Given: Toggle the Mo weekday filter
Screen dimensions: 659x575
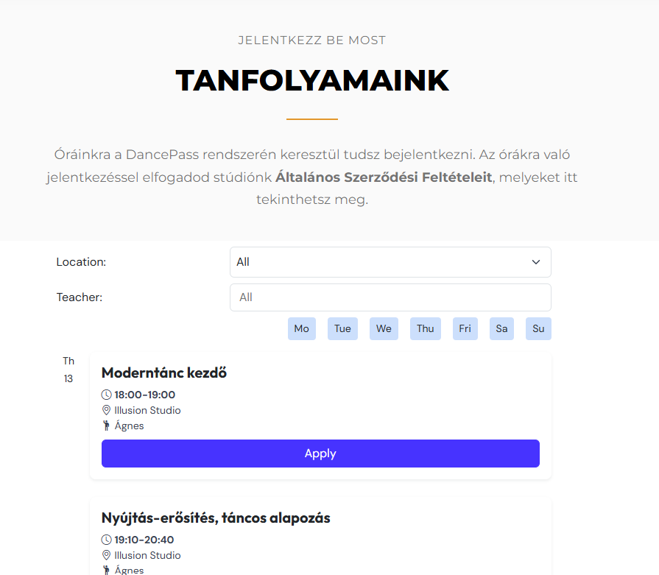Looking at the screenshot, I should click(x=302, y=329).
